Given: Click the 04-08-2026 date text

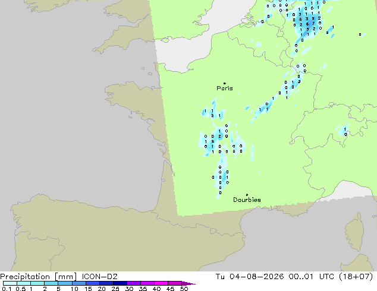Looking at the screenshot, I should (256, 277).
